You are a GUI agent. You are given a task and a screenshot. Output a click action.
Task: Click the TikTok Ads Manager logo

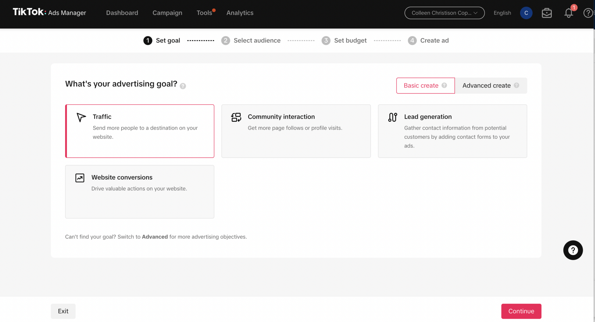pyautogui.click(x=49, y=12)
